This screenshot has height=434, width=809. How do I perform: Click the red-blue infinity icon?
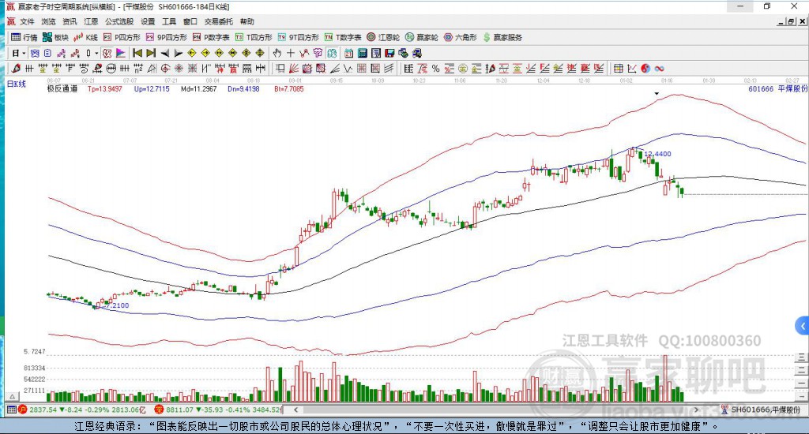(659, 68)
